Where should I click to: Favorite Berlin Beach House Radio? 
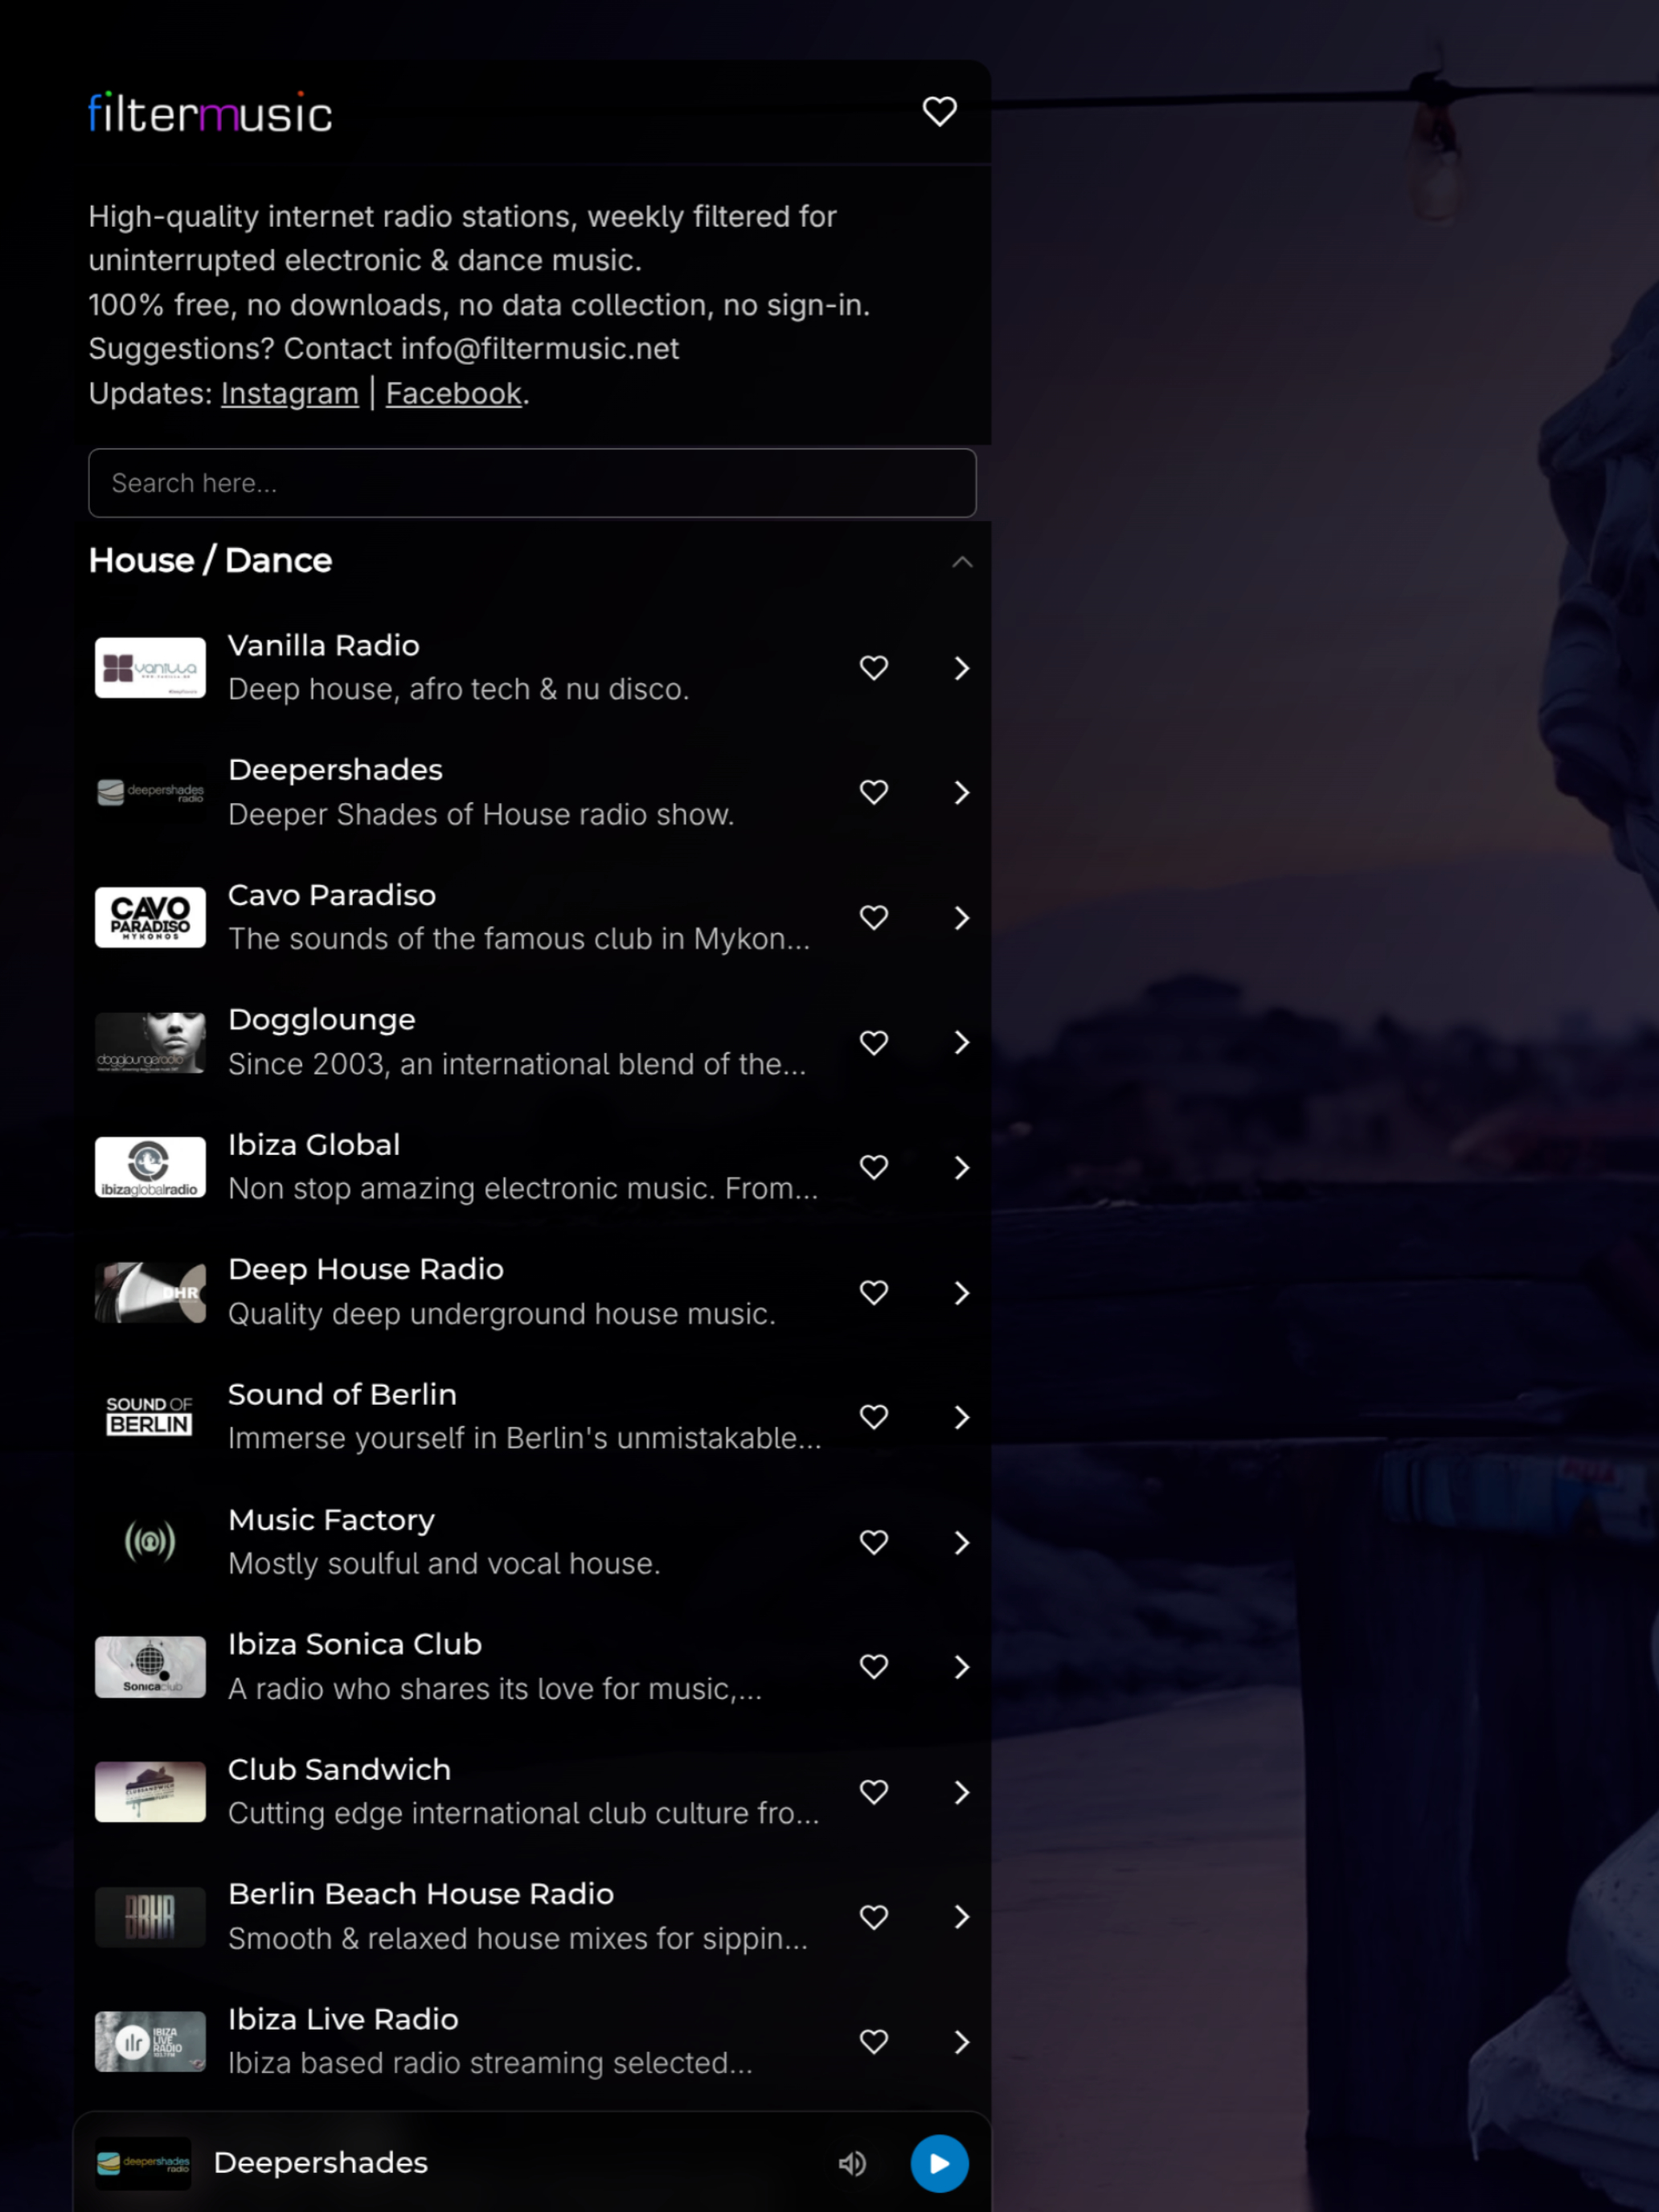pos(874,1917)
